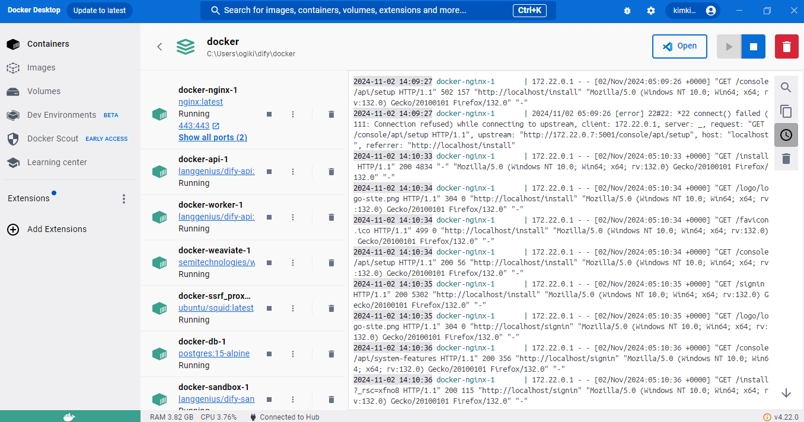Jump to latest logs with the down arrow

(x=786, y=392)
